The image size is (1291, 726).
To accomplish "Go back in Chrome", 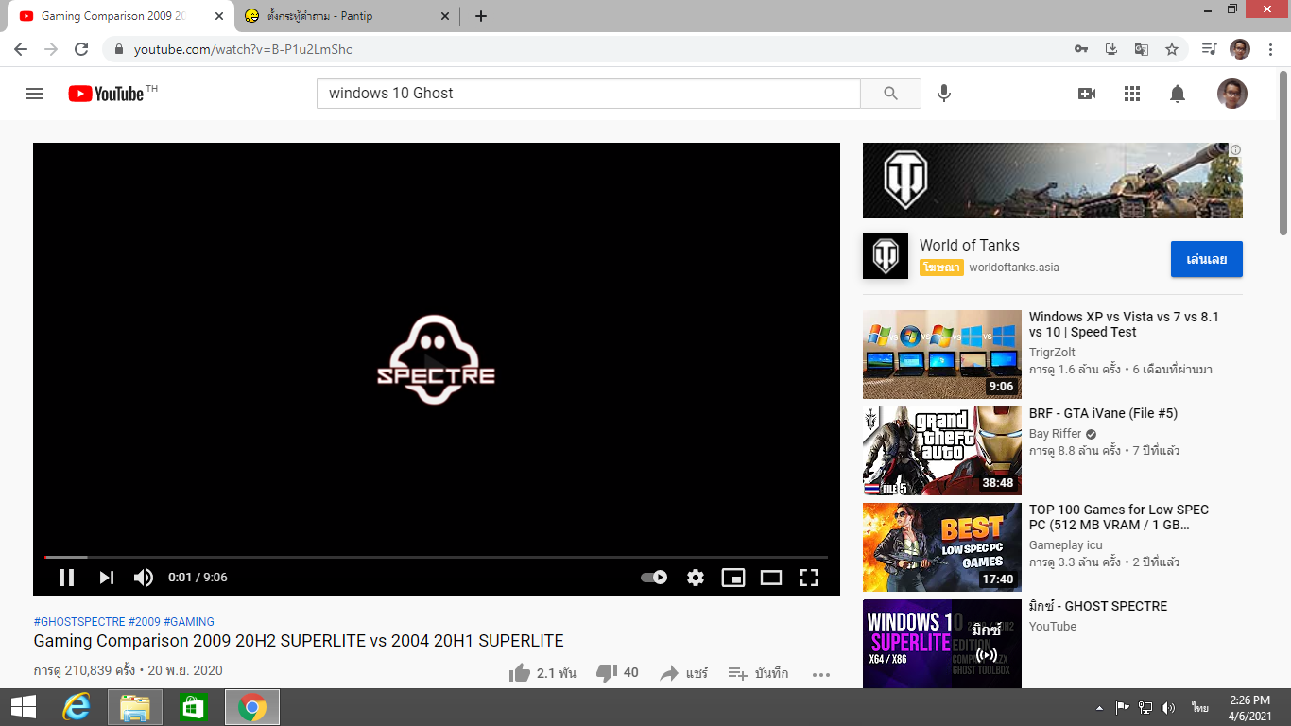I will click(x=21, y=49).
